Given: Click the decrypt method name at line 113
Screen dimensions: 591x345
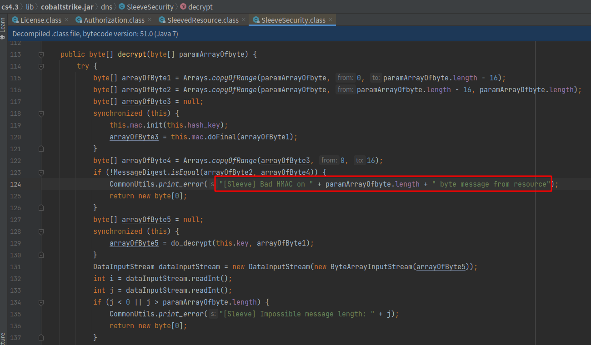Looking at the screenshot, I should [x=132, y=54].
